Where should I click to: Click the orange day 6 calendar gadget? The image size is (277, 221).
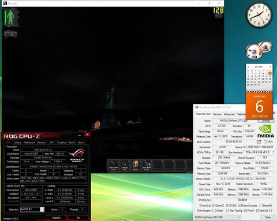point(259,106)
